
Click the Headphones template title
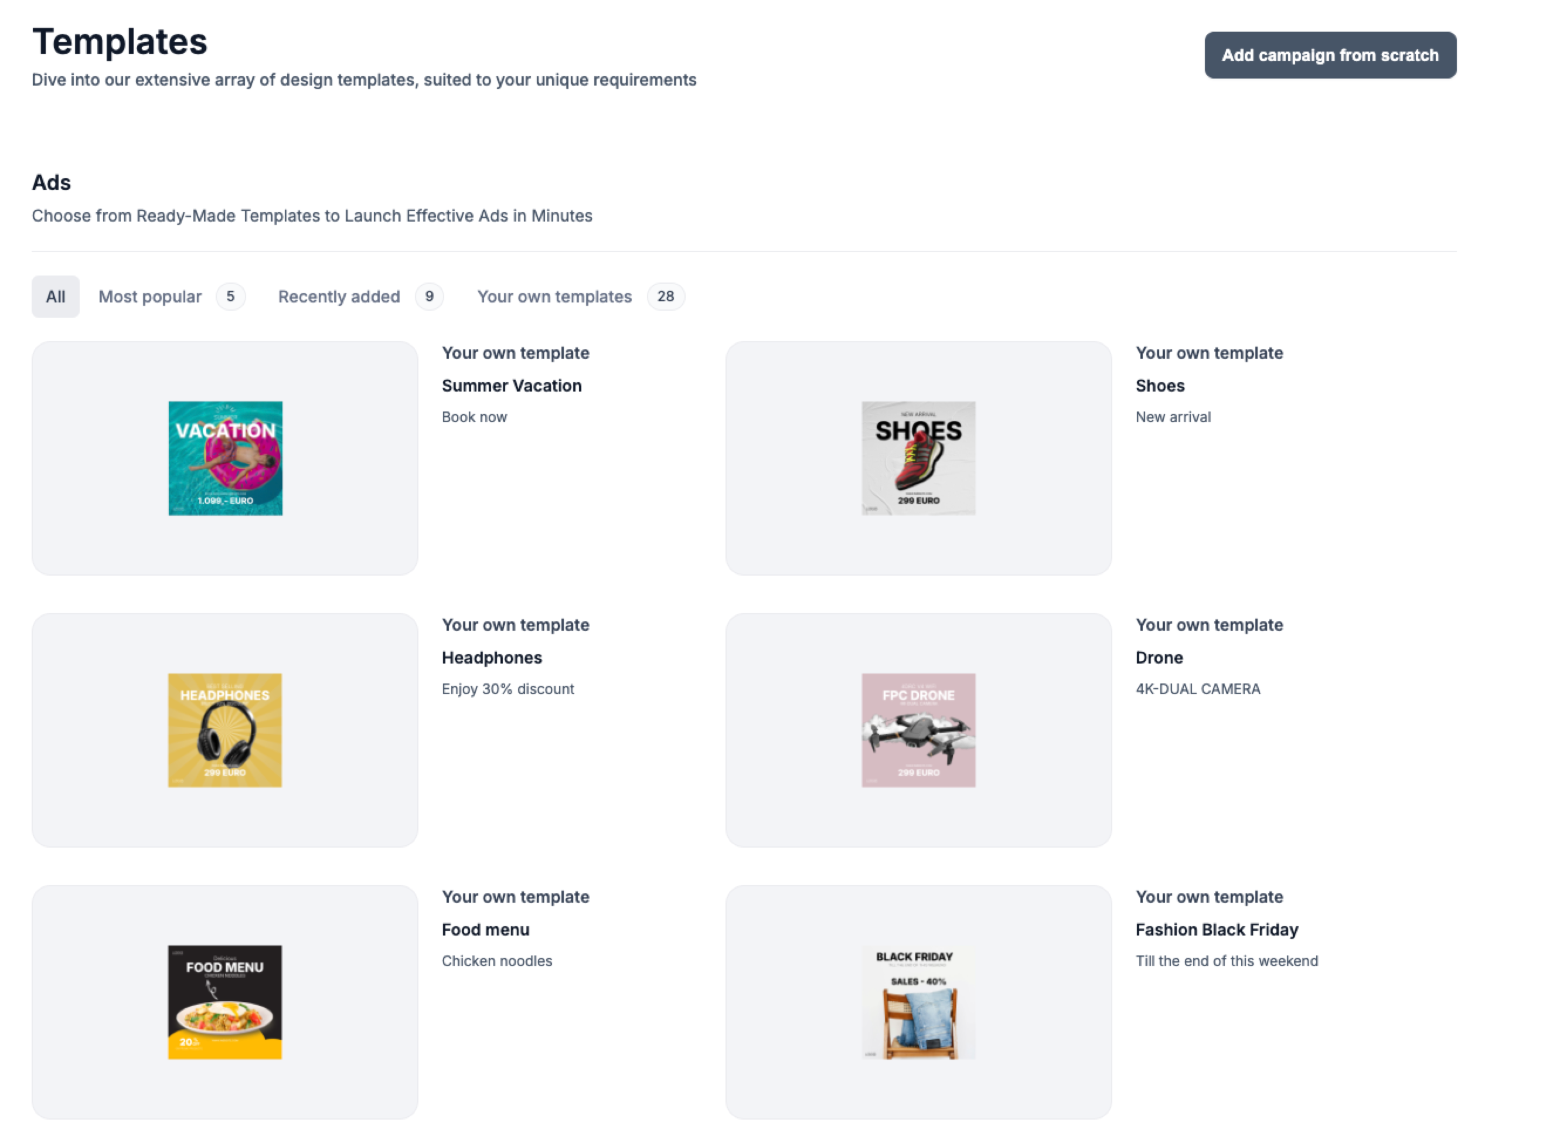(491, 658)
